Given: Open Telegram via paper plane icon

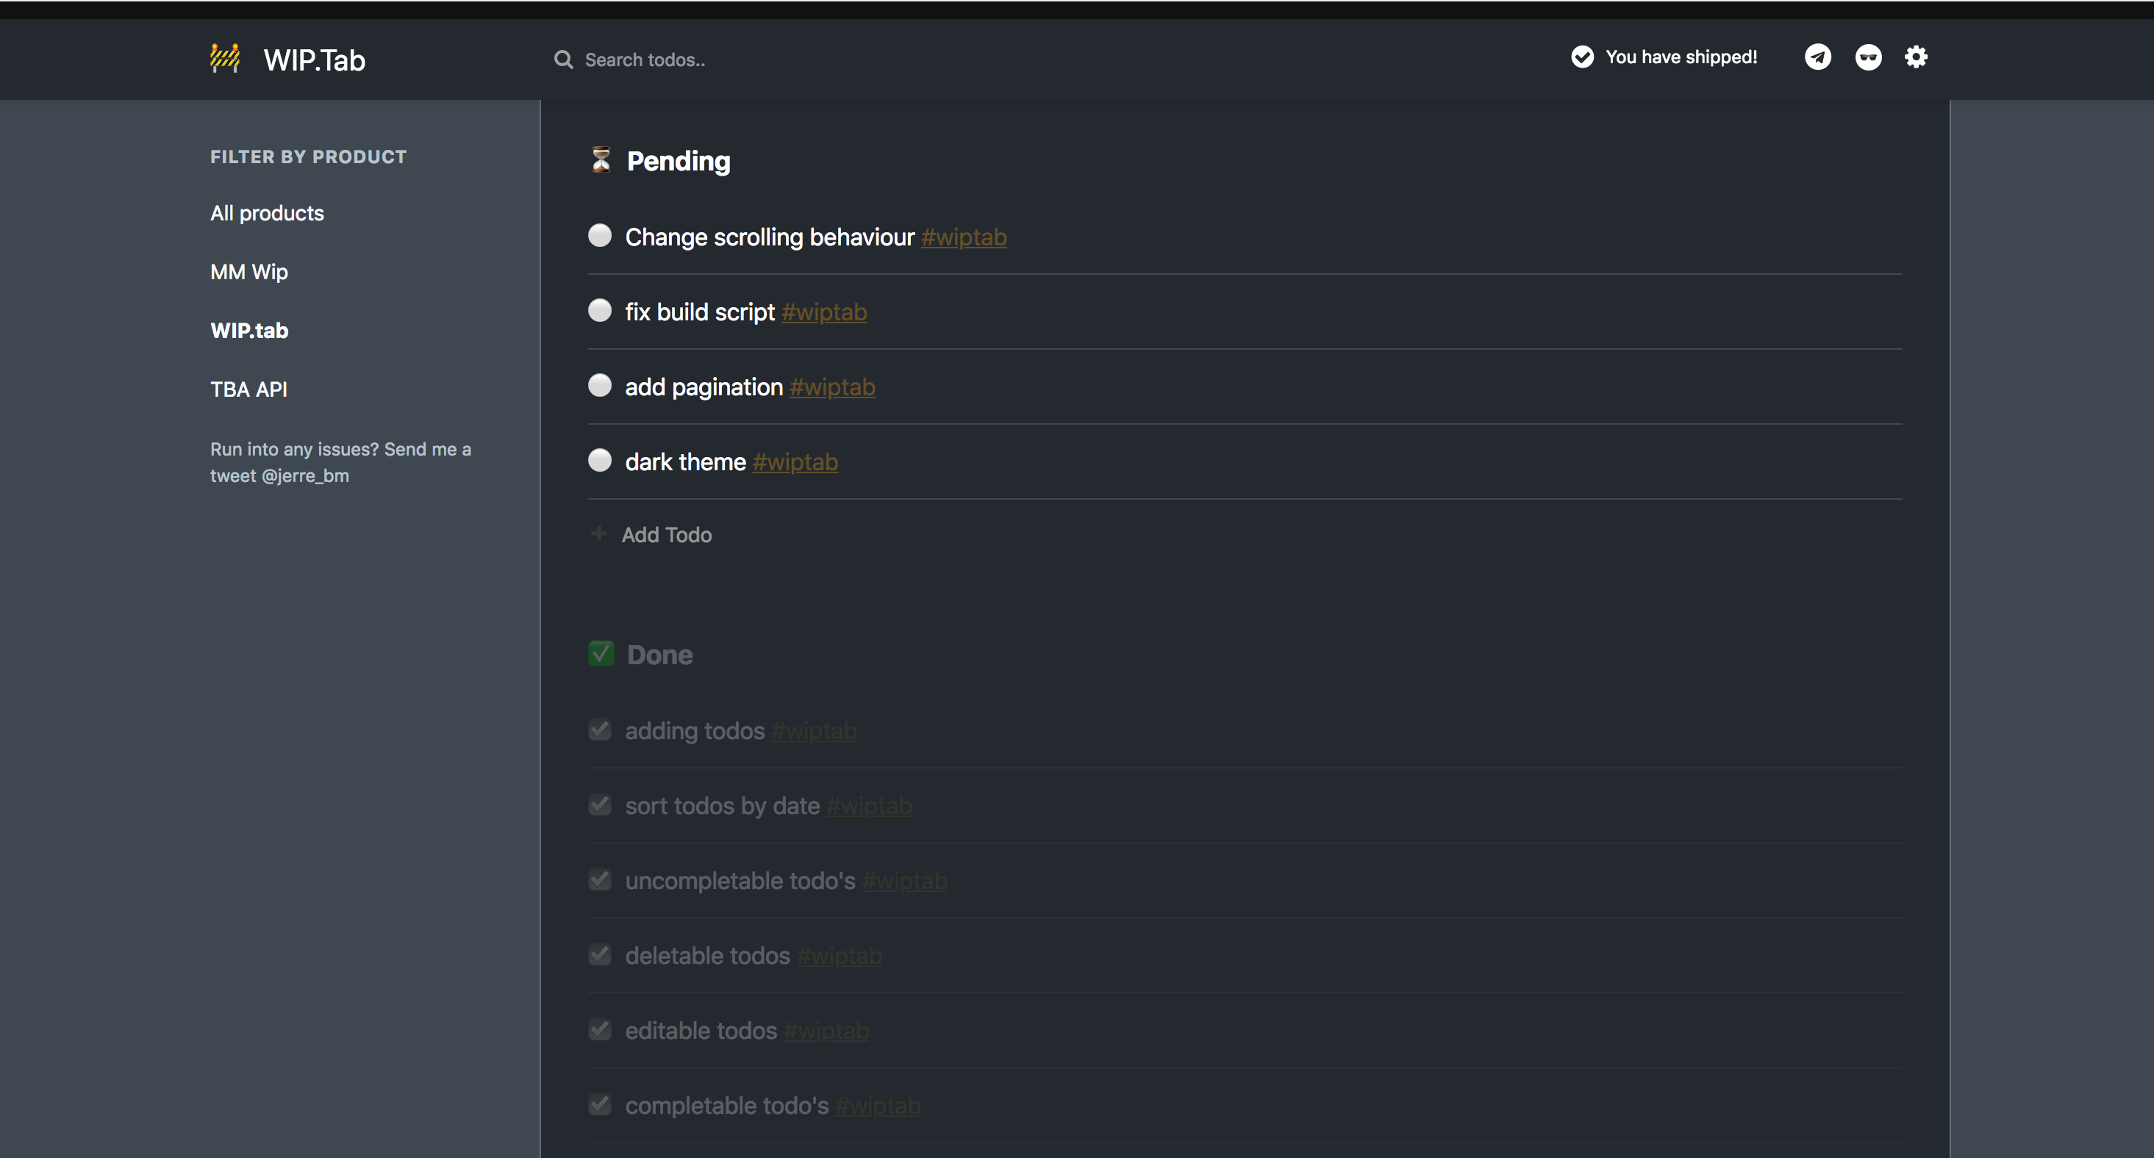Looking at the screenshot, I should point(1817,57).
